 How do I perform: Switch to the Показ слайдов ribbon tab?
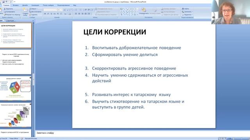(48, 5)
